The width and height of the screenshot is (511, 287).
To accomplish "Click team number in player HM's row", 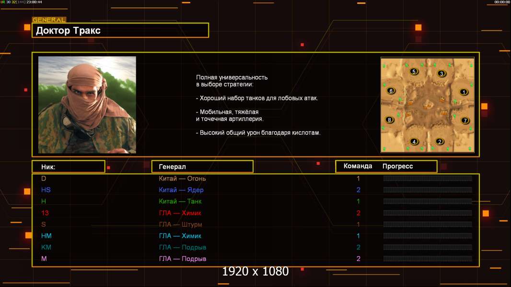I will 358,236.
